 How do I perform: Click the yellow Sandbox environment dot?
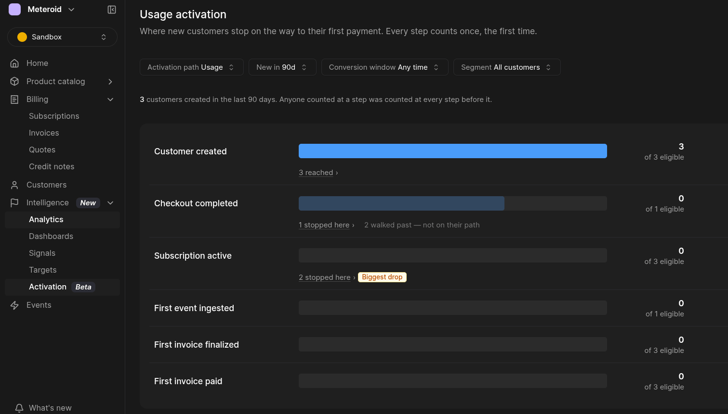click(x=22, y=37)
